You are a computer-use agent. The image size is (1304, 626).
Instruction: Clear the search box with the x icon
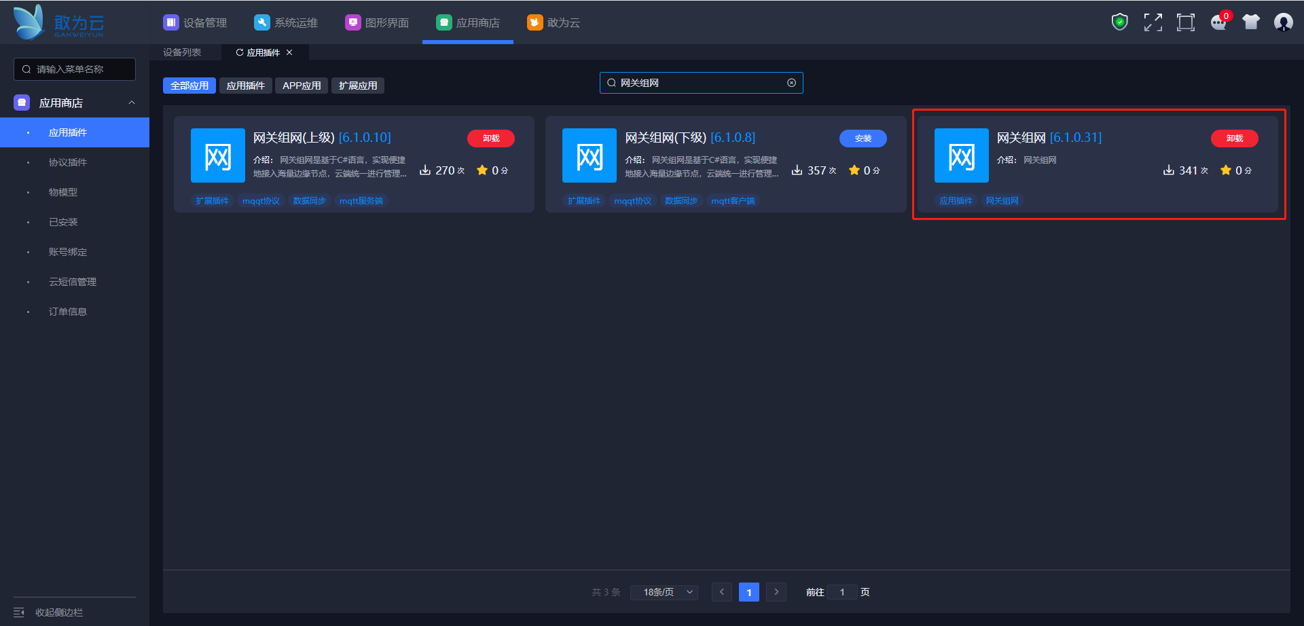click(791, 83)
